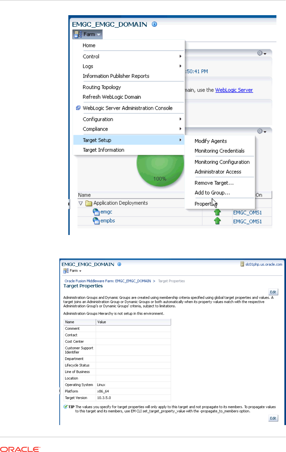Viewport: 286px width, 452px height.
Task: Open Information Publisher Reports
Action: pos(116,76)
